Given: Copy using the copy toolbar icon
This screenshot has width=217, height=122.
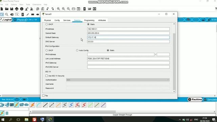Looking at the screenshot, I should coord(38,9).
